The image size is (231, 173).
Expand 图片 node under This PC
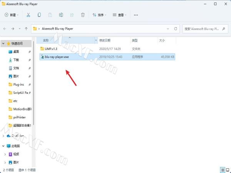click(5, 162)
